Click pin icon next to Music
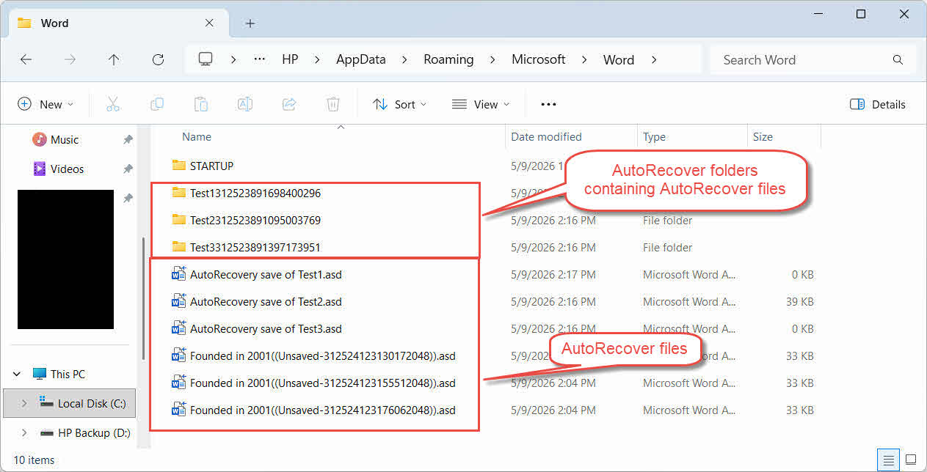 point(128,139)
